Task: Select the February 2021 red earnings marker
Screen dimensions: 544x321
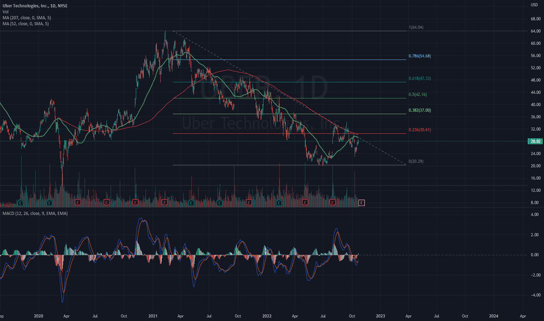Action: coord(165,203)
